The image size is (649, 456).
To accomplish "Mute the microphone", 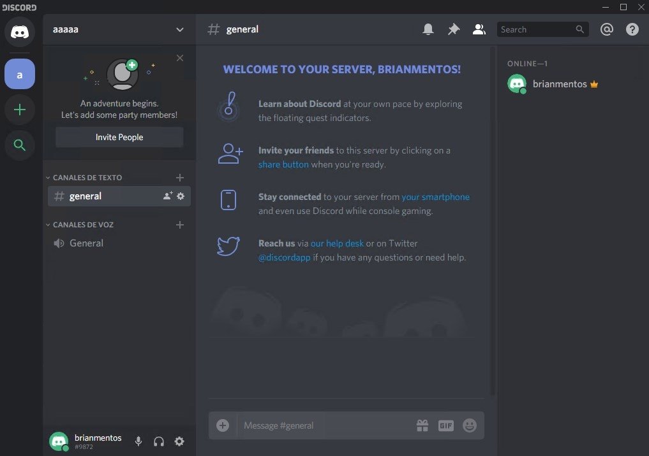I will point(138,441).
